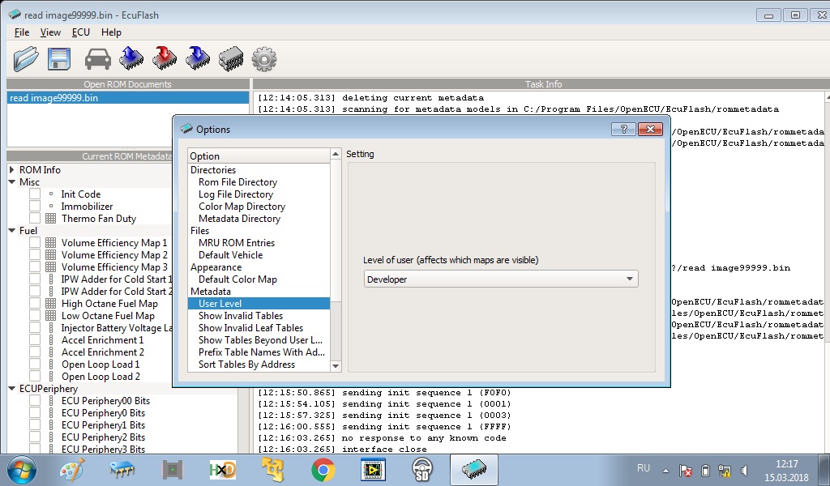830x486 pixels.
Task: Check Open Loop Load 2 checkbox
Action: tap(35, 376)
